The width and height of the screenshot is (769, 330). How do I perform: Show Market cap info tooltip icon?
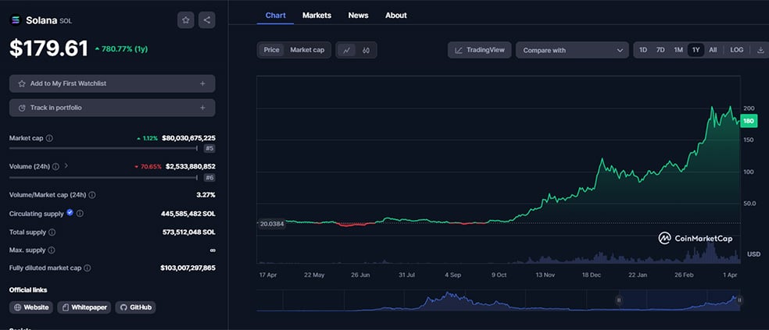pos(49,139)
